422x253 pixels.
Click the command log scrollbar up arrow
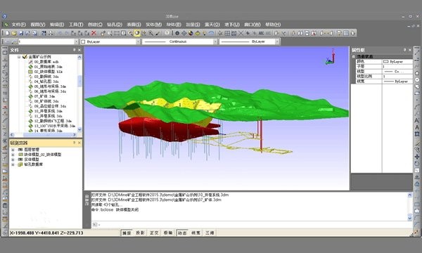pyautogui.click(x=410, y=195)
